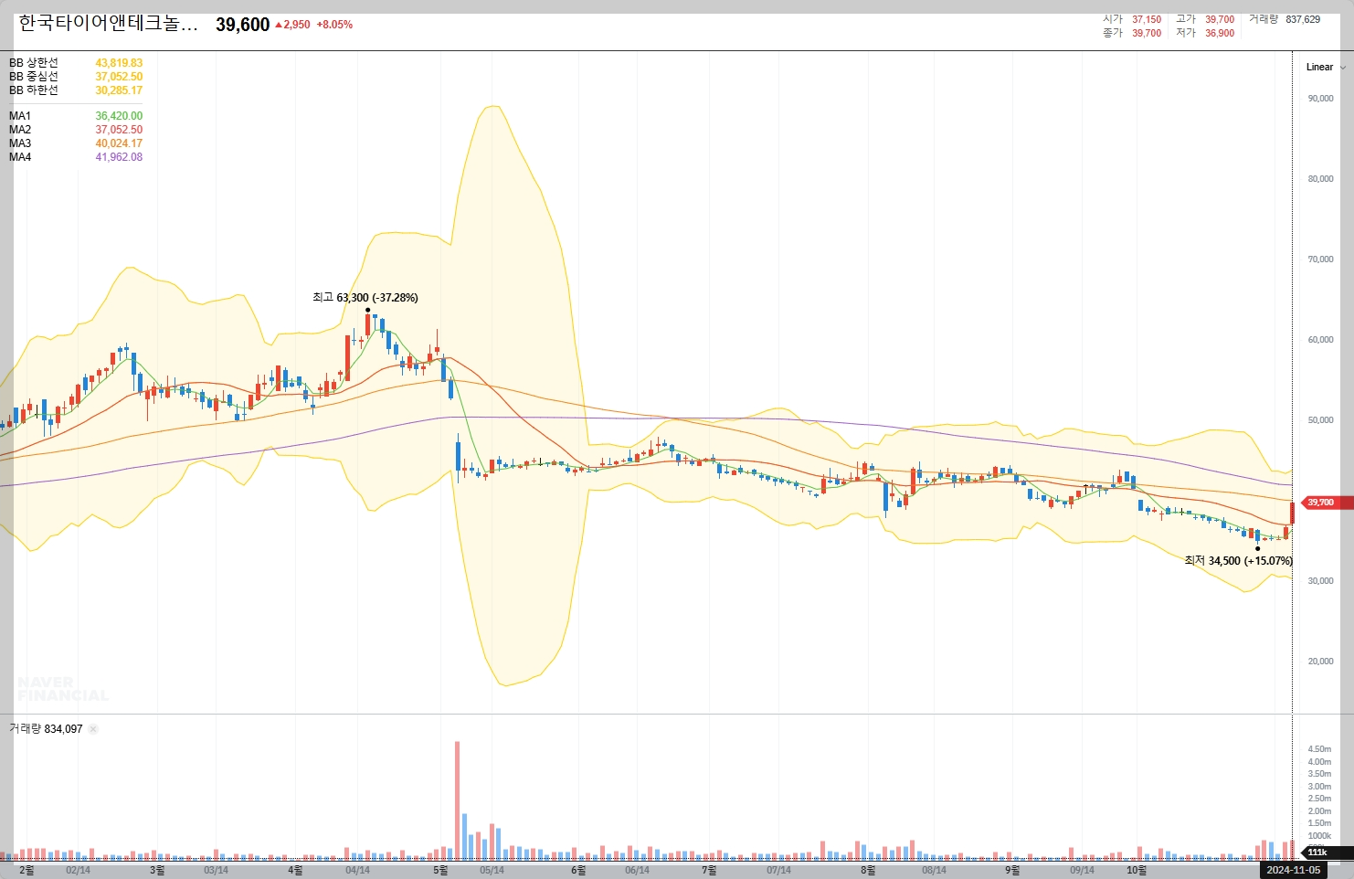This screenshot has height=879, width=1354.
Task: Click the 고가 high price value
Action: (x=1220, y=19)
